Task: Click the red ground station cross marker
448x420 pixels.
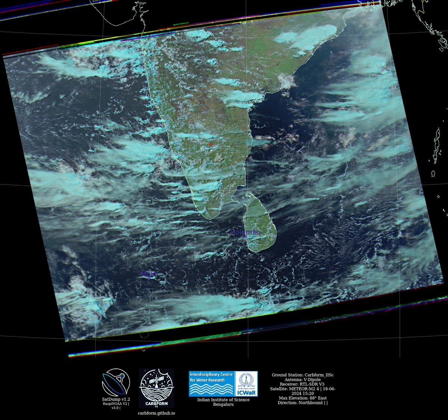Action: pos(211,144)
